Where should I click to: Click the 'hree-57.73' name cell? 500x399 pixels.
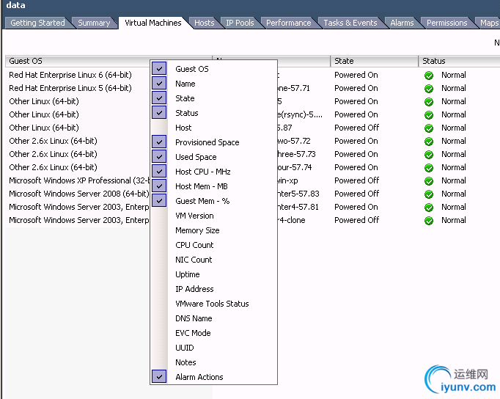297,154
